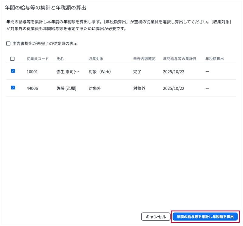Select the employee name 弥生 憲司
The width and height of the screenshot is (243, 226).
click(x=67, y=72)
